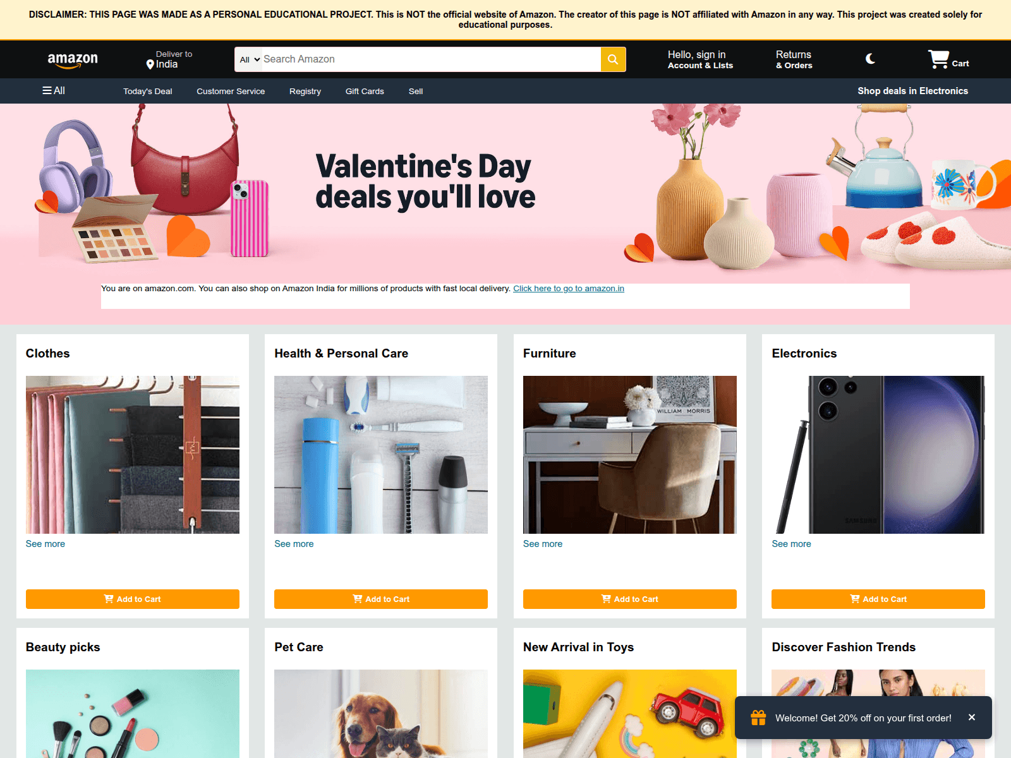Image resolution: width=1011 pixels, height=758 pixels.
Task: Click the Deliver to India location pin
Action: 150,64
